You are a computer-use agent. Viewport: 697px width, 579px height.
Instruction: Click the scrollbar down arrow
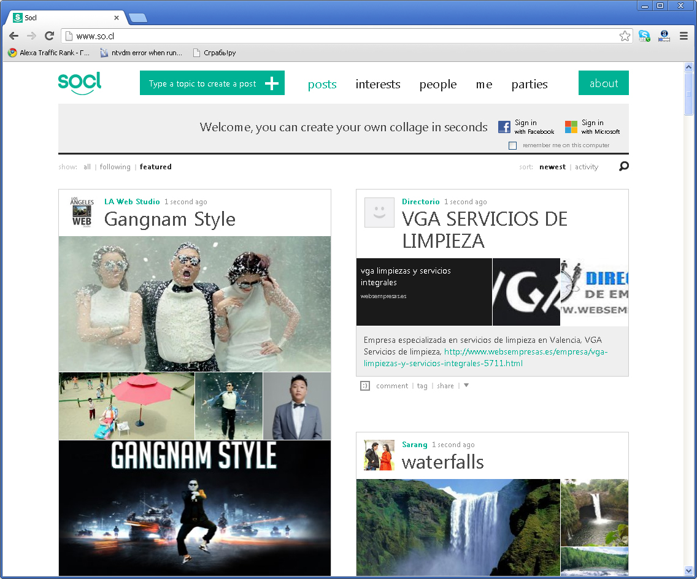pyautogui.click(x=688, y=570)
